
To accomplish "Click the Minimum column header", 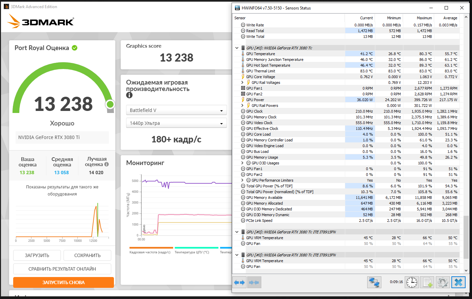I will [389, 18].
